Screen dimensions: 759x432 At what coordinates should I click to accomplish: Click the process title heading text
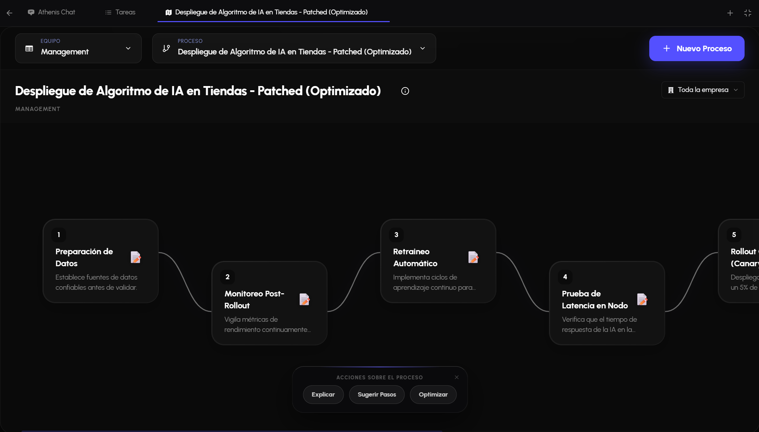coord(198,91)
